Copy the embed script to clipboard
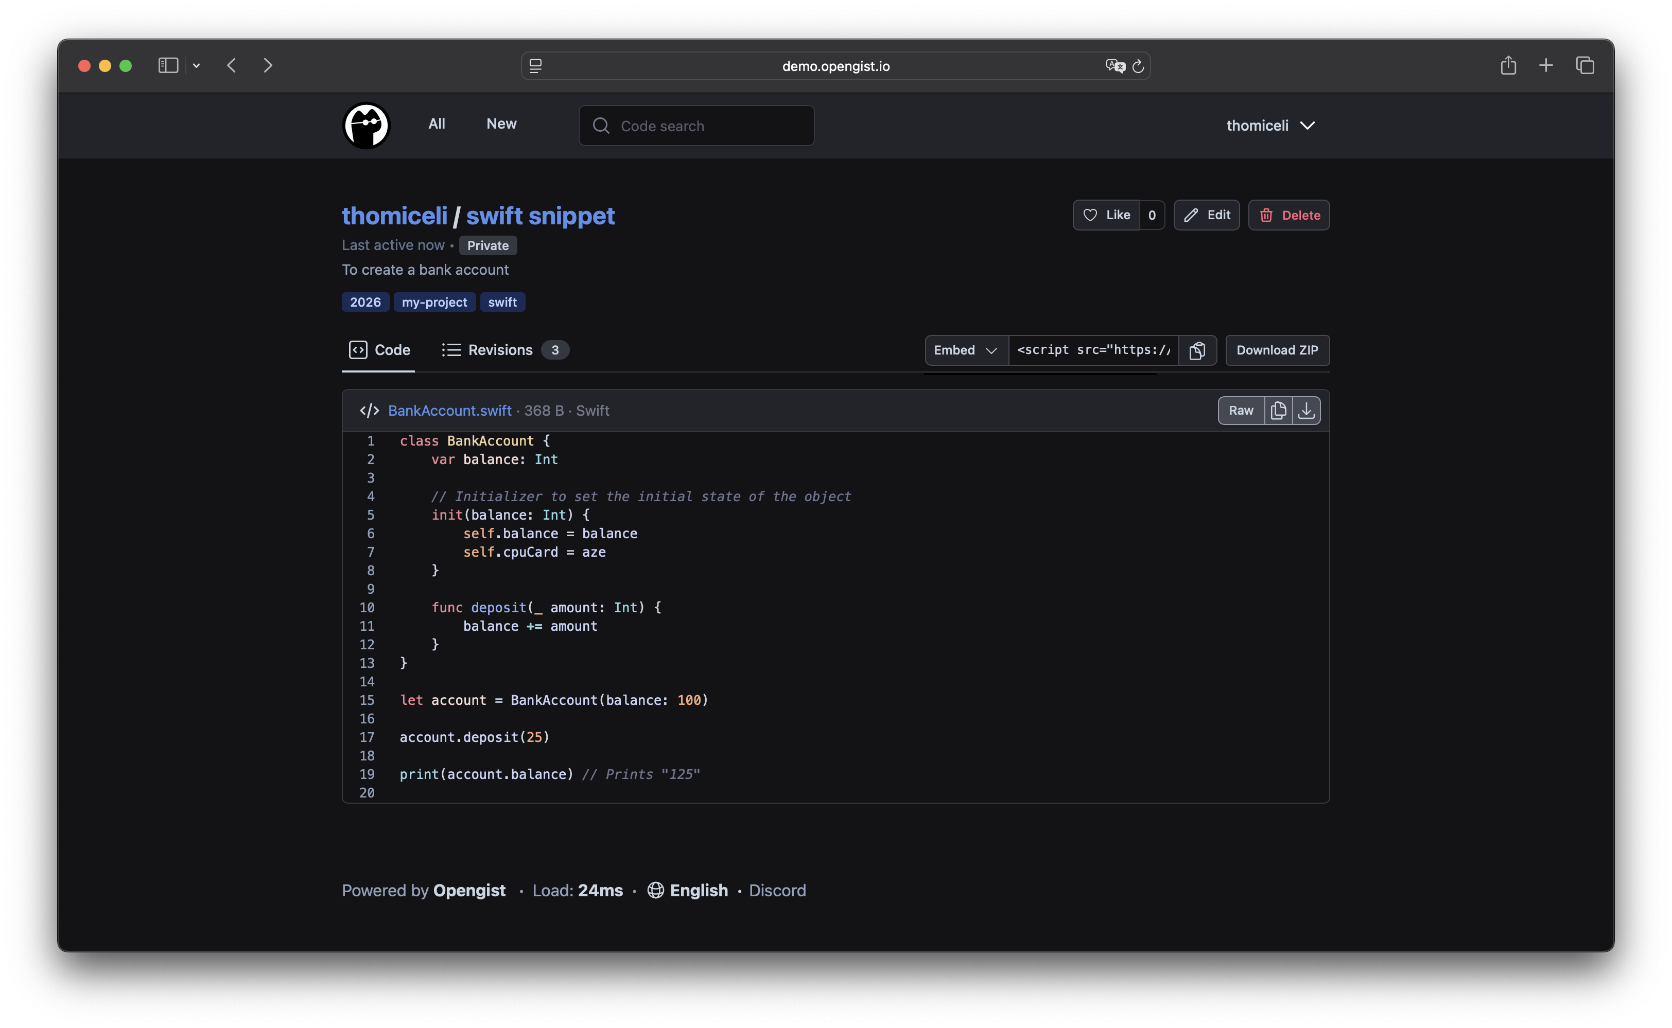The height and width of the screenshot is (1028, 1672). click(x=1197, y=350)
